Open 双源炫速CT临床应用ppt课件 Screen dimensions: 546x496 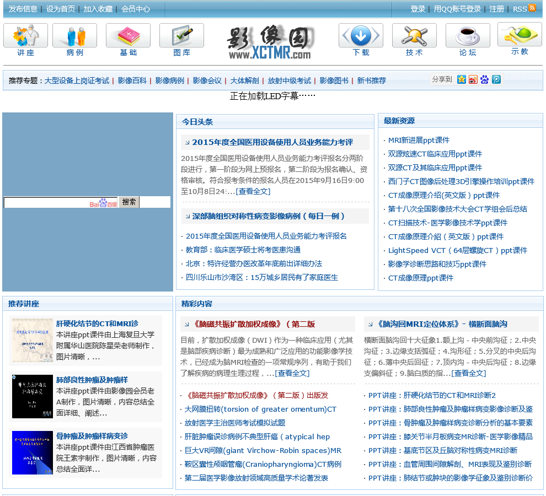(435, 154)
